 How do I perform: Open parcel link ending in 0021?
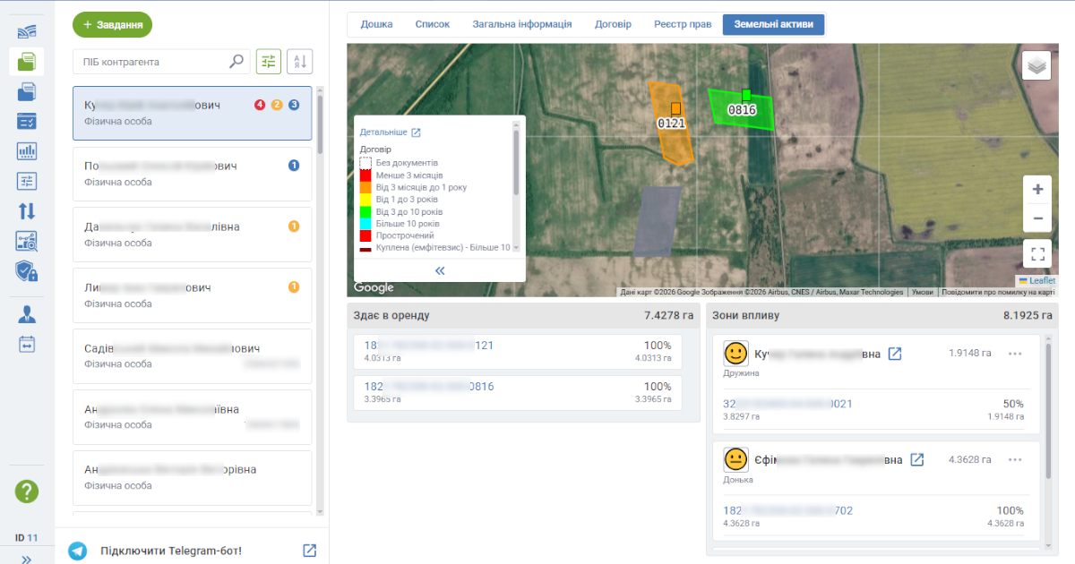pos(787,404)
